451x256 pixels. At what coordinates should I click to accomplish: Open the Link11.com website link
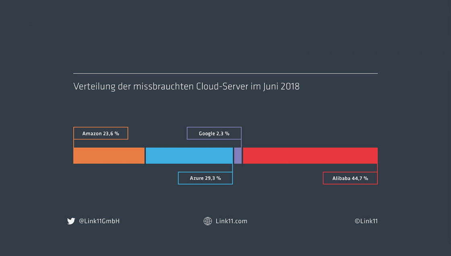(x=232, y=221)
